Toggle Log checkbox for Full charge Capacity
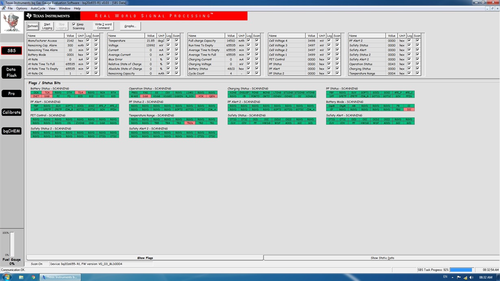500x281 pixels. coord(248,41)
